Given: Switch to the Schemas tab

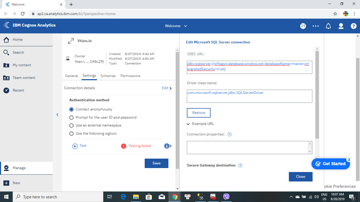Looking at the screenshot, I should 108,76.
